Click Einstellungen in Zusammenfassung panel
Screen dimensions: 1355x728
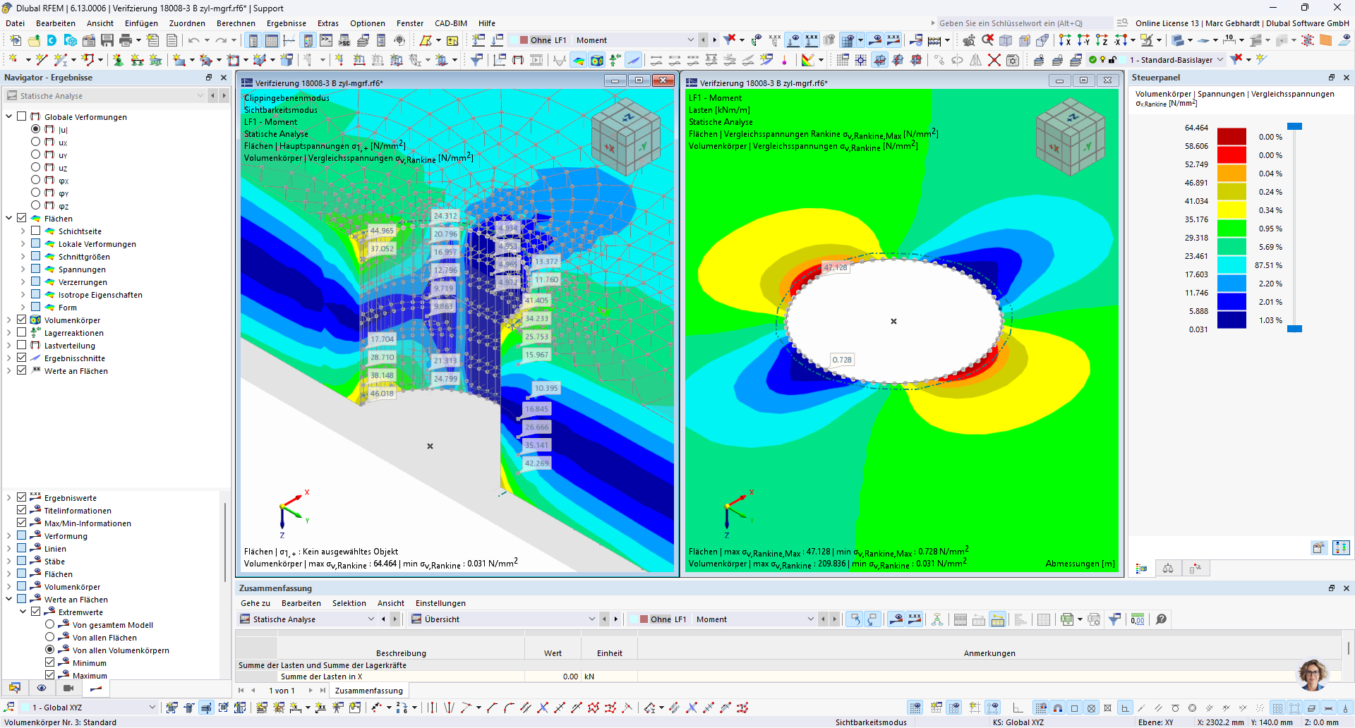point(440,603)
